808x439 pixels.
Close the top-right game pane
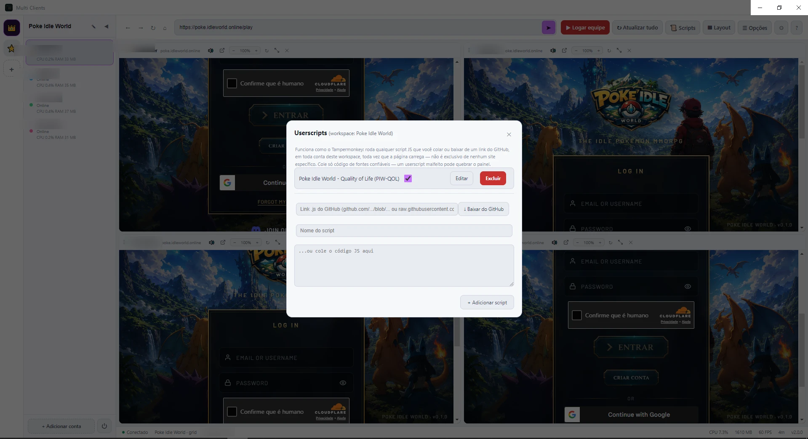tap(629, 51)
